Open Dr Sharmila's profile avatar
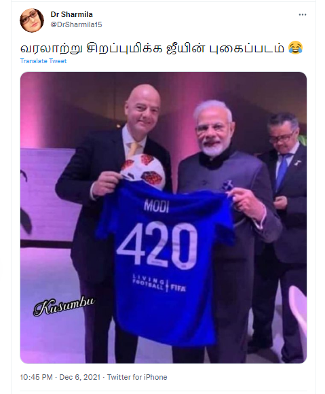 [32, 20]
